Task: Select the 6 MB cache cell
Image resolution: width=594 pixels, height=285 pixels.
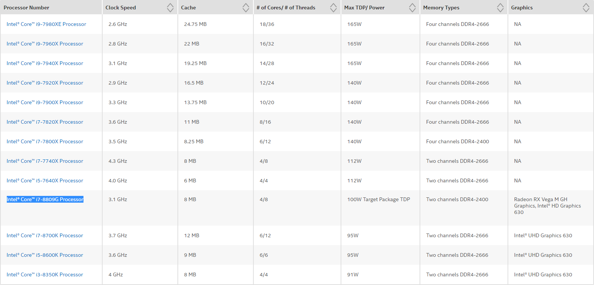Action: click(x=216, y=180)
